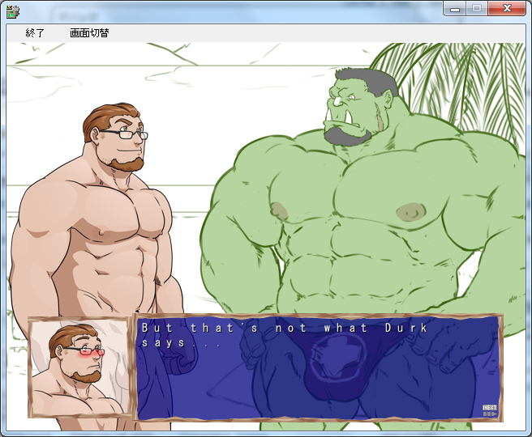Screen dimensions: 532x437
Task: Maximize the game window
Action: coord(477,9)
